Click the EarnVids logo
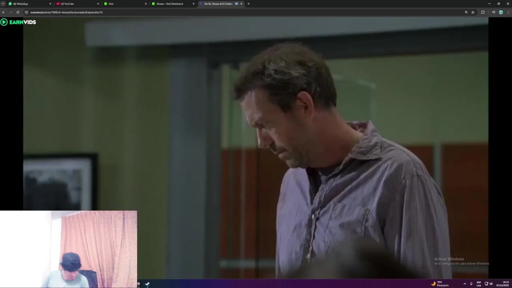This screenshot has width=512, height=288. (18, 22)
